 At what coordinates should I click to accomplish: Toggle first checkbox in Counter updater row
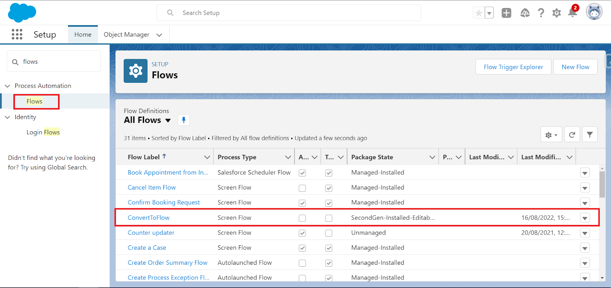tap(302, 233)
